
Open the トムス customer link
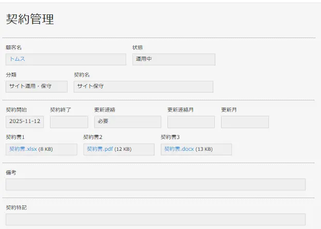(x=17, y=59)
